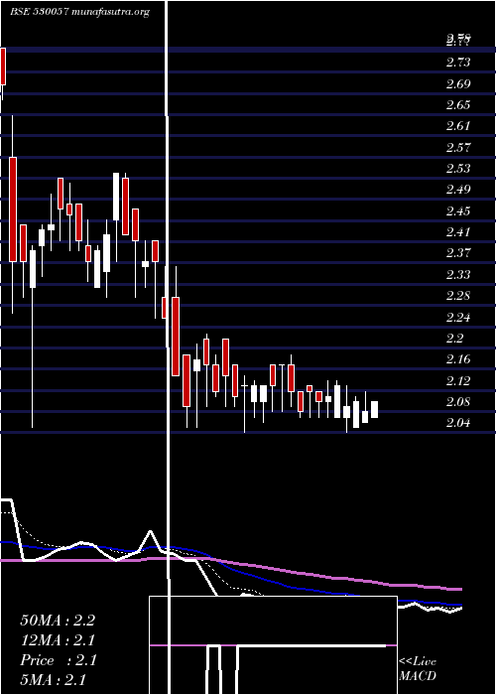Click the 'BSE 530057 munafasutra.org' chart title
The image size is (496, 695).
click(x=79, y=12)
